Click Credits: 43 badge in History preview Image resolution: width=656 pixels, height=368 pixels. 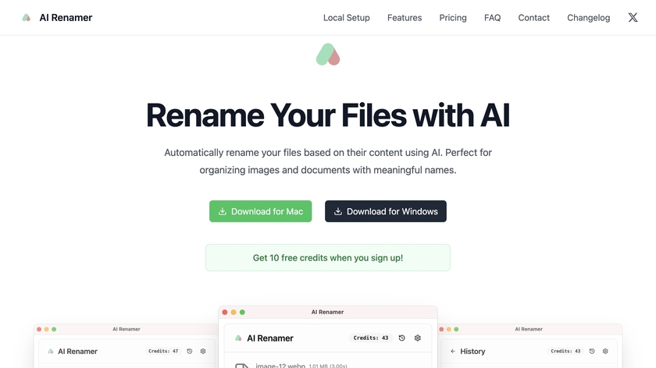click(565, 352)
